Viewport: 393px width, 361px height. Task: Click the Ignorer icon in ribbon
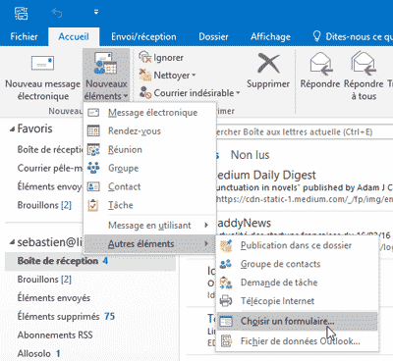[145, 58]
